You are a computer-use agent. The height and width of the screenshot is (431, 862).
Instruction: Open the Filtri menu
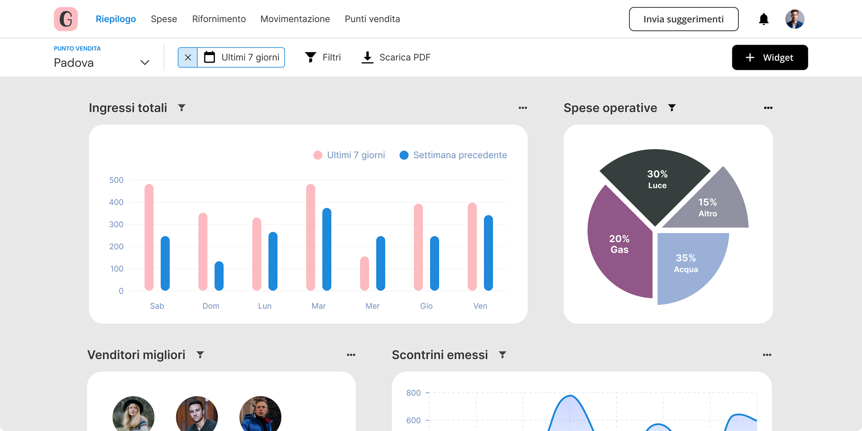click(323, 57)
